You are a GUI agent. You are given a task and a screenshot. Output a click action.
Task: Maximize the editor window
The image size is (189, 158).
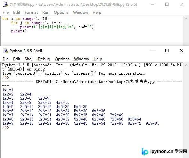(x=167, y=4)
